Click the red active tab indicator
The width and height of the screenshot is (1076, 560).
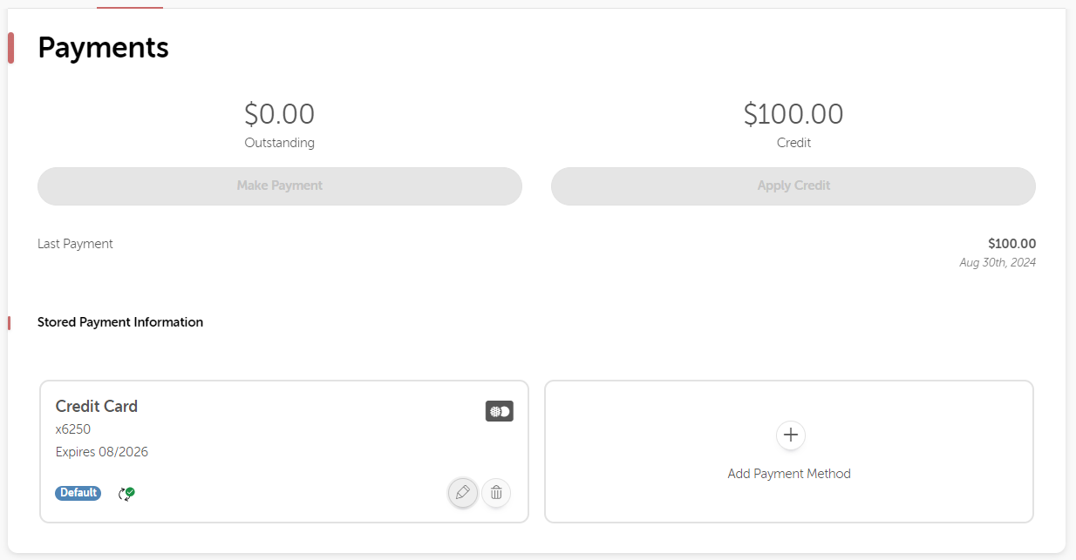tap(130, 7)
